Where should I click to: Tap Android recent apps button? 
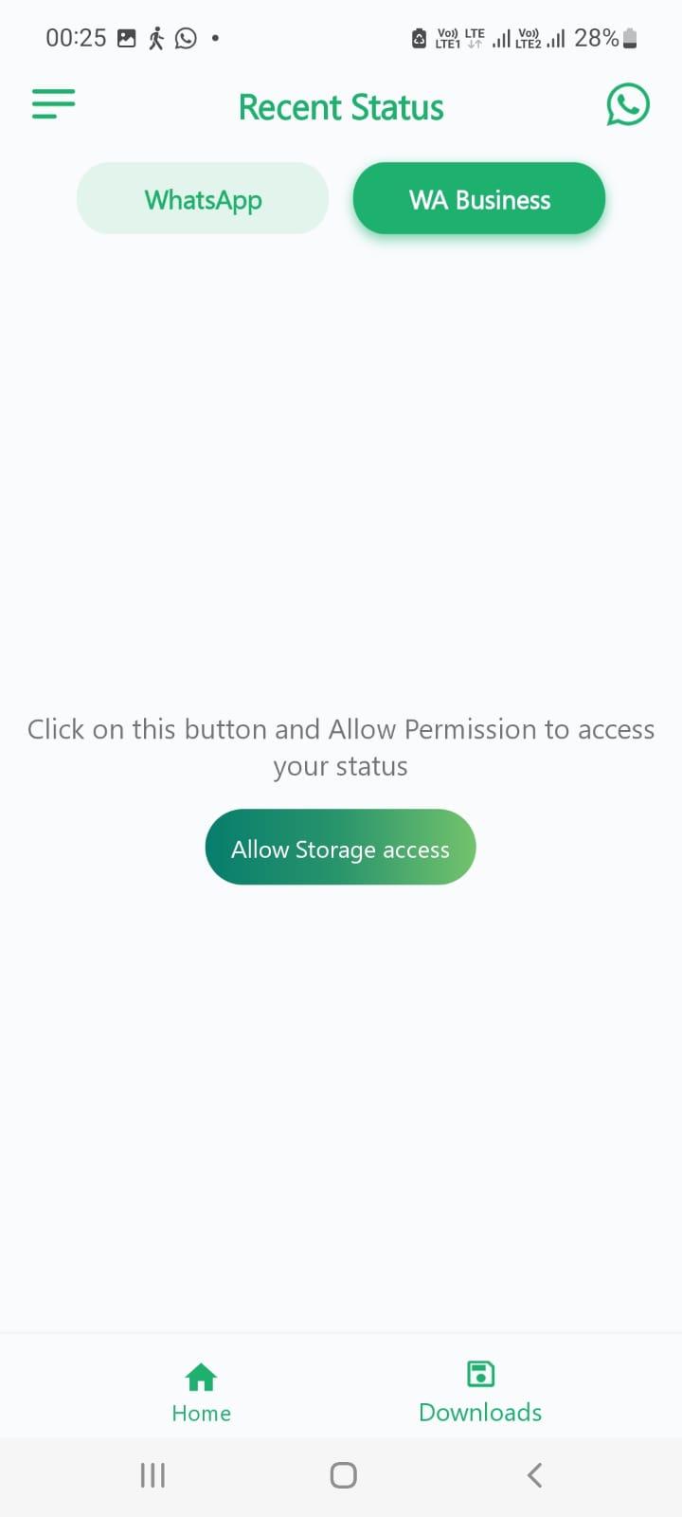[x=153, y=1475]
